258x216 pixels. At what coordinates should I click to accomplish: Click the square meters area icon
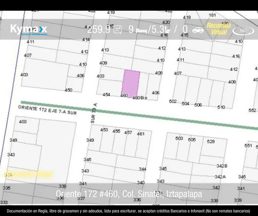point(118,30)
